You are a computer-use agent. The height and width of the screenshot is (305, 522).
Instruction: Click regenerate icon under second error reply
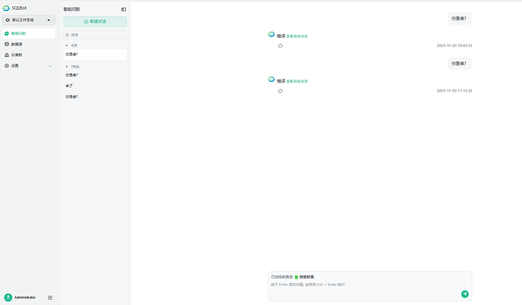[x=281, y=91]
